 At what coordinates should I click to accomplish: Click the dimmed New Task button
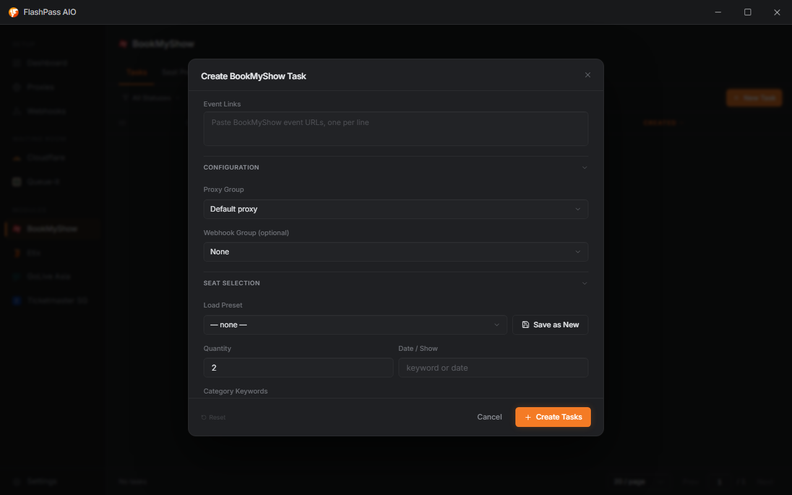(x=754, y=98)
